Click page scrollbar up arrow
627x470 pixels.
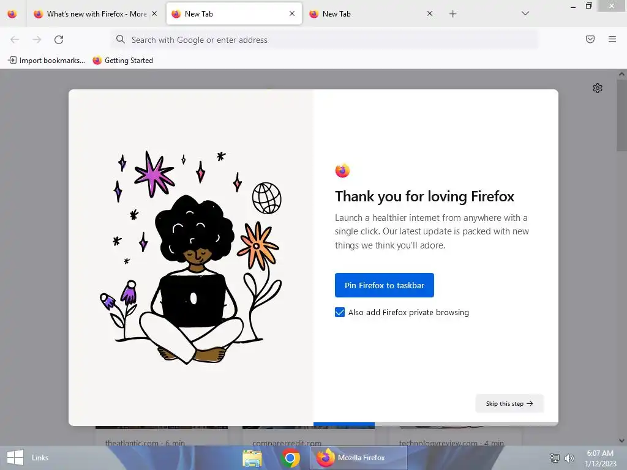point(622,74)
